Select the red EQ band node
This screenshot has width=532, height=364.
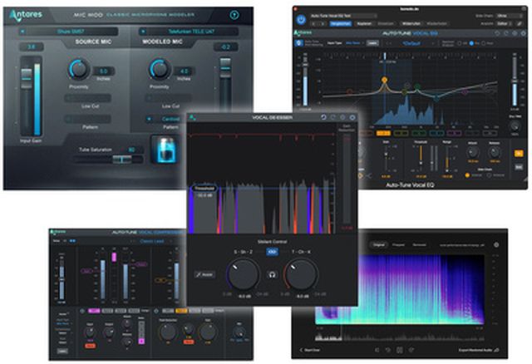point(349,91)
